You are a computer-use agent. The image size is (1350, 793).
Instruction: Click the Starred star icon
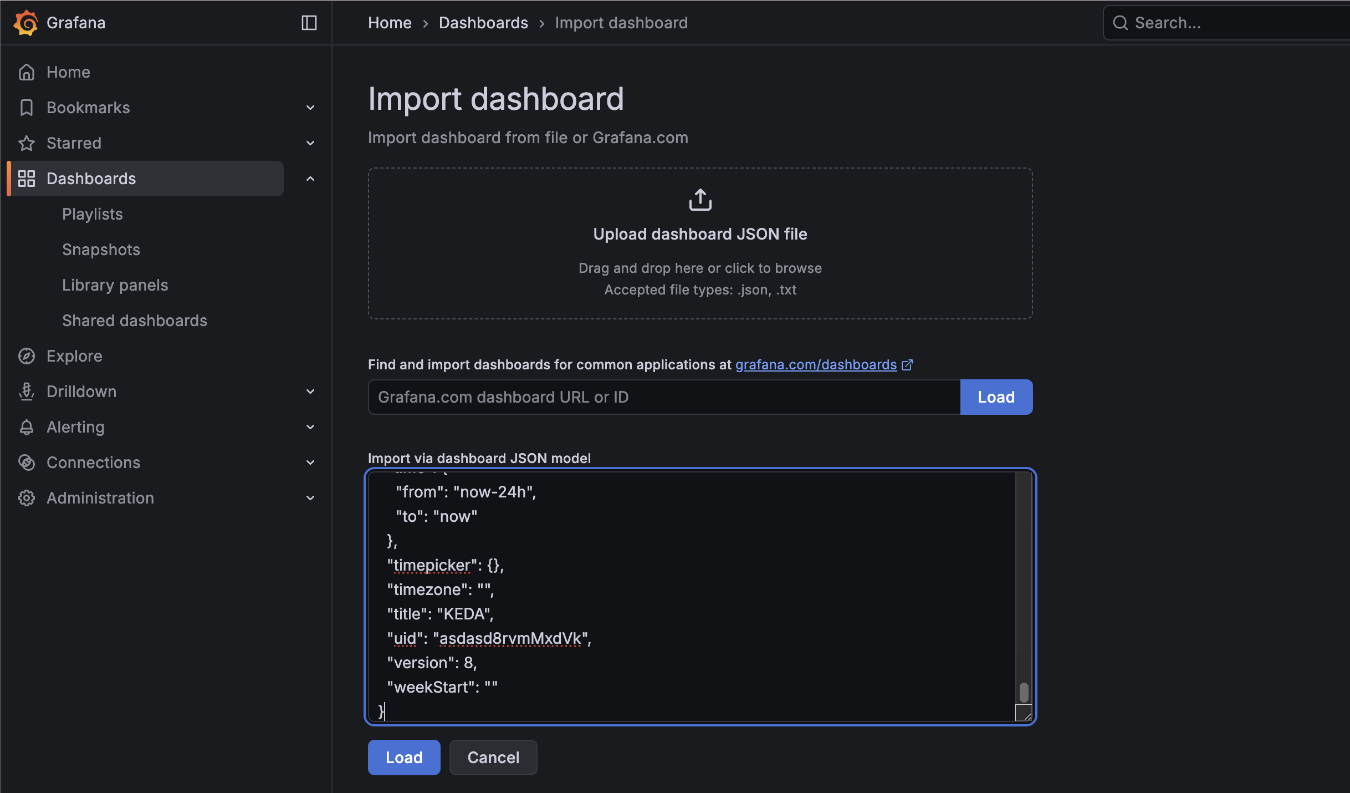tap(27, 143)
